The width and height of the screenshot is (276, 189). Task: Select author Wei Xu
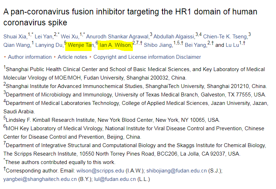tap(70, 36)
